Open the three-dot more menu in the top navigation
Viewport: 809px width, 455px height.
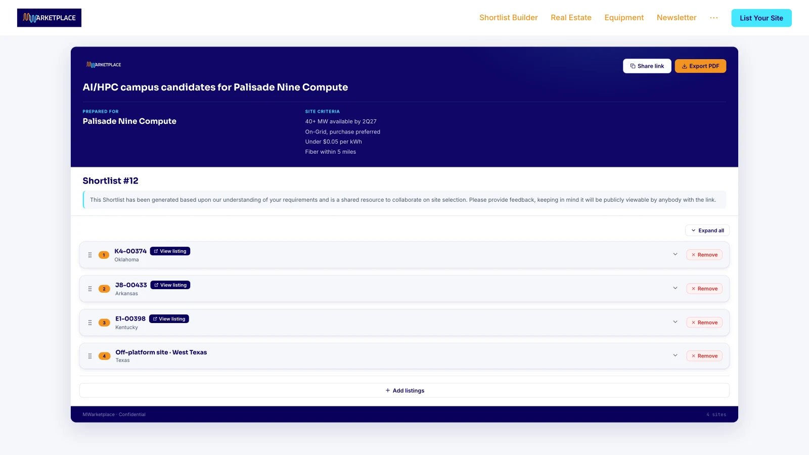(713, 18)
